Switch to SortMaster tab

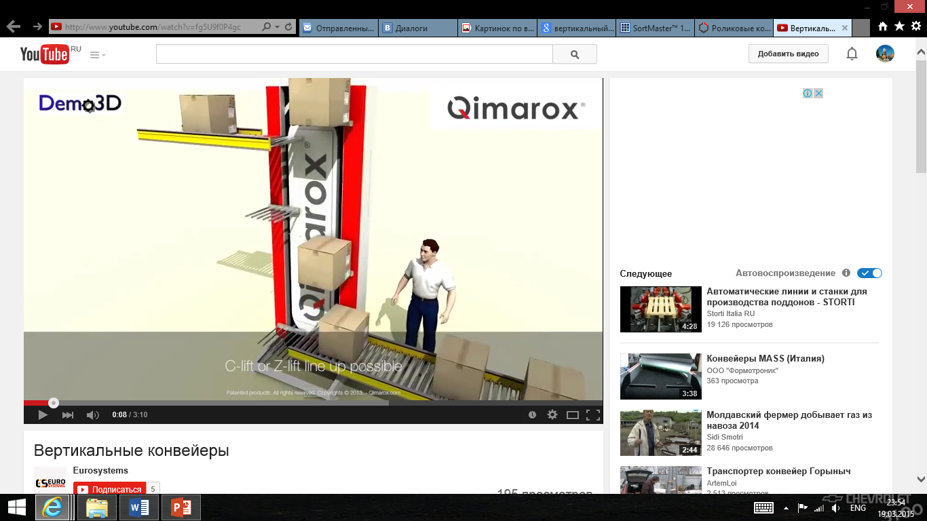(x=656, y=28)
